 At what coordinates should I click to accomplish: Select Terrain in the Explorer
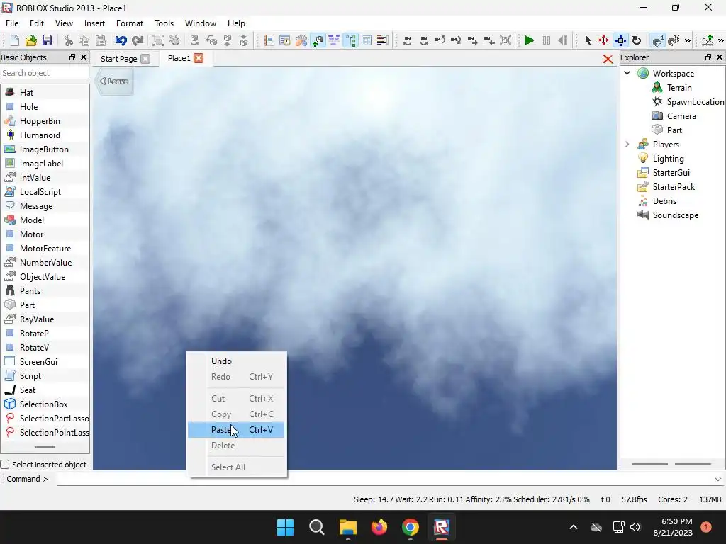(x=679, y=87)
